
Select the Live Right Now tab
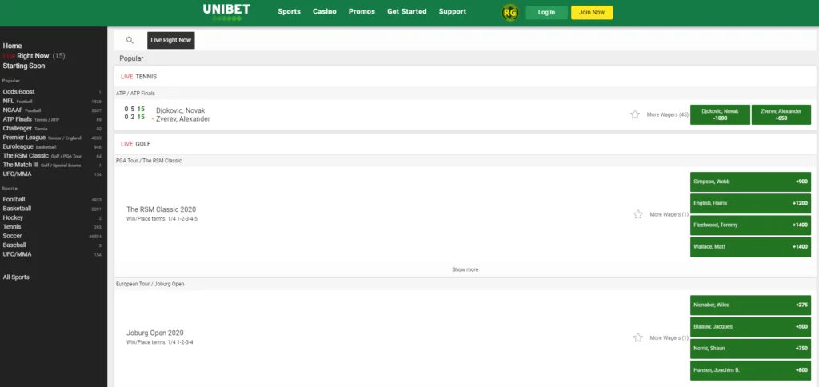point(171,40)
